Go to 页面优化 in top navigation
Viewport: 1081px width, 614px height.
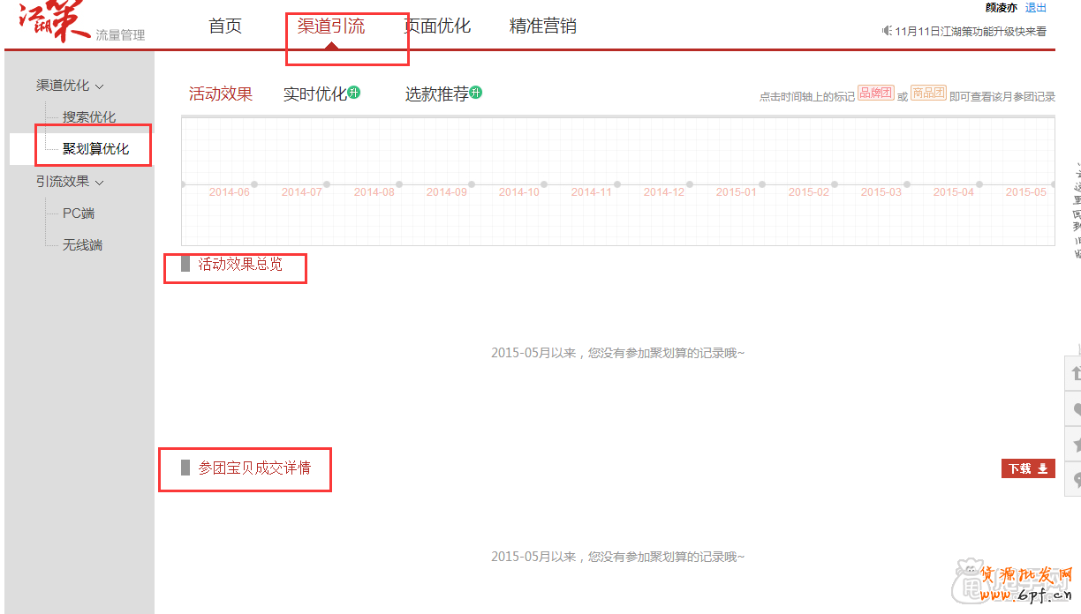click(438, 26)
